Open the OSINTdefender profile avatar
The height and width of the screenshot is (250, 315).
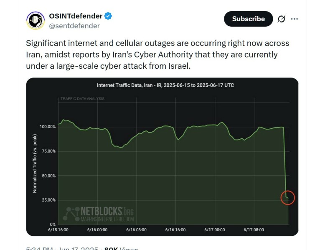[x=36, y=21]
